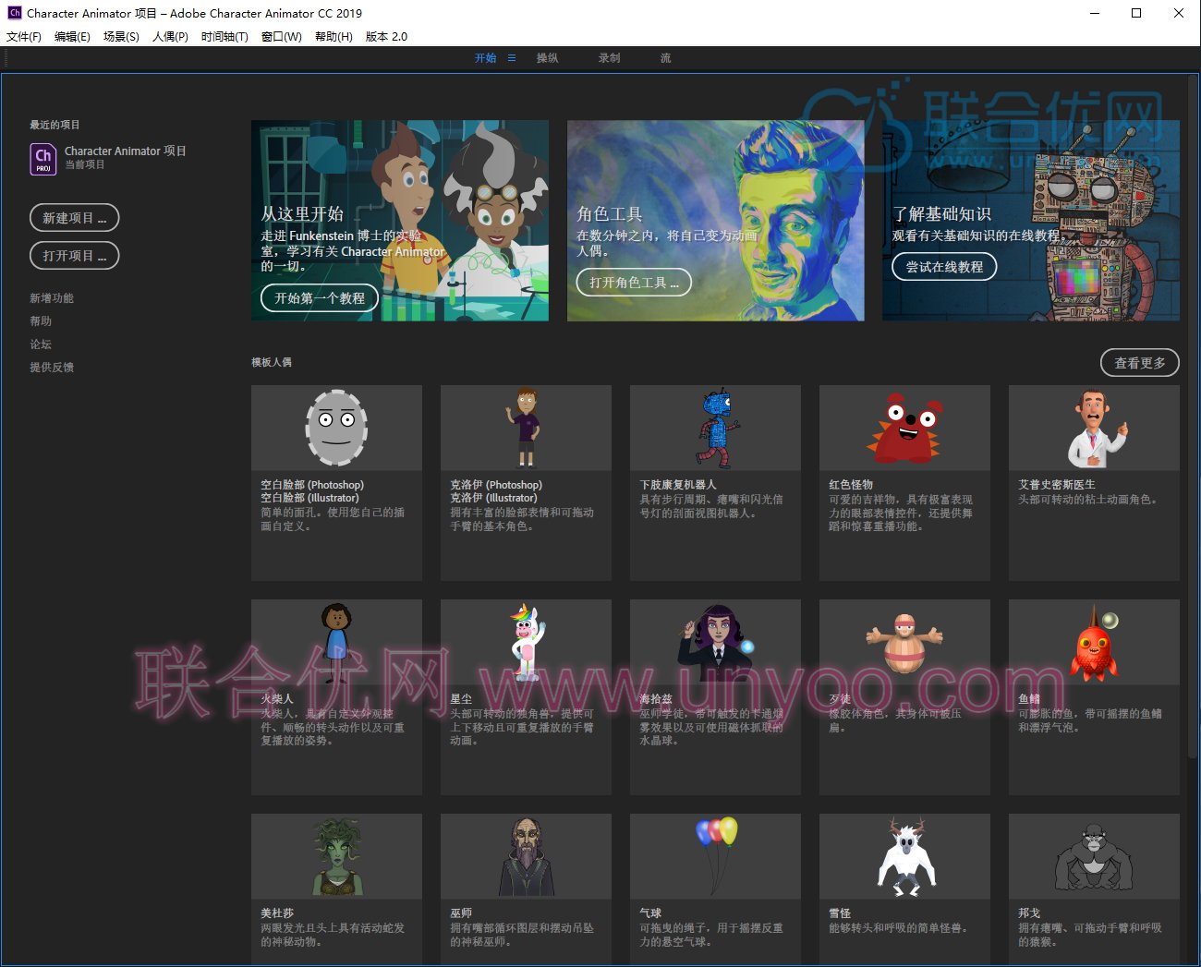Open the 论坛 link
This screenshot has height=967, width=1201.
pos(41,344)
